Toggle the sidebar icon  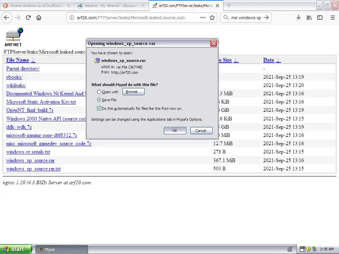tap(320, 18)
